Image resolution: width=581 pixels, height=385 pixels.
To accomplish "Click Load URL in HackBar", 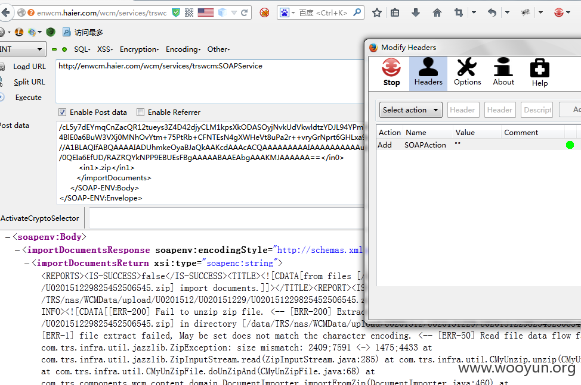I will pos(29,67).
